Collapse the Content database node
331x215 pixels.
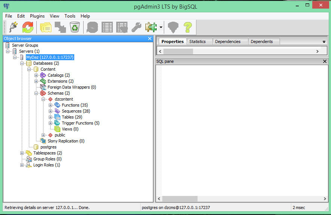pos(29,69)
